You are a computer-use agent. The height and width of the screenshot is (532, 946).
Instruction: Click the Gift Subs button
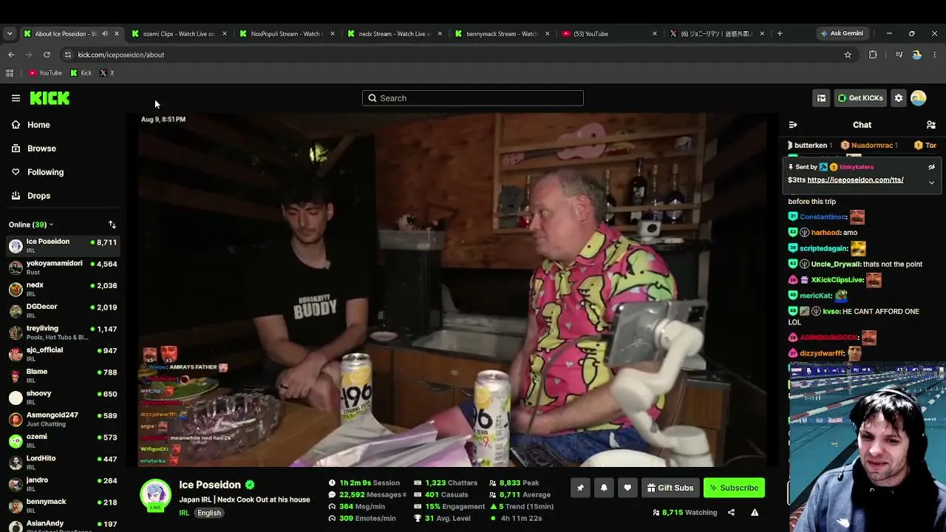670,488
